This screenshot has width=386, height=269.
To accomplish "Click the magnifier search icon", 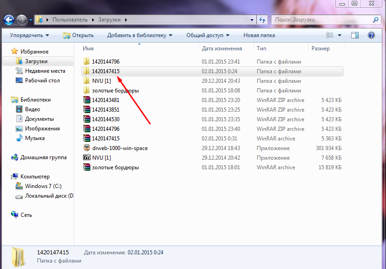I will 375,20.
